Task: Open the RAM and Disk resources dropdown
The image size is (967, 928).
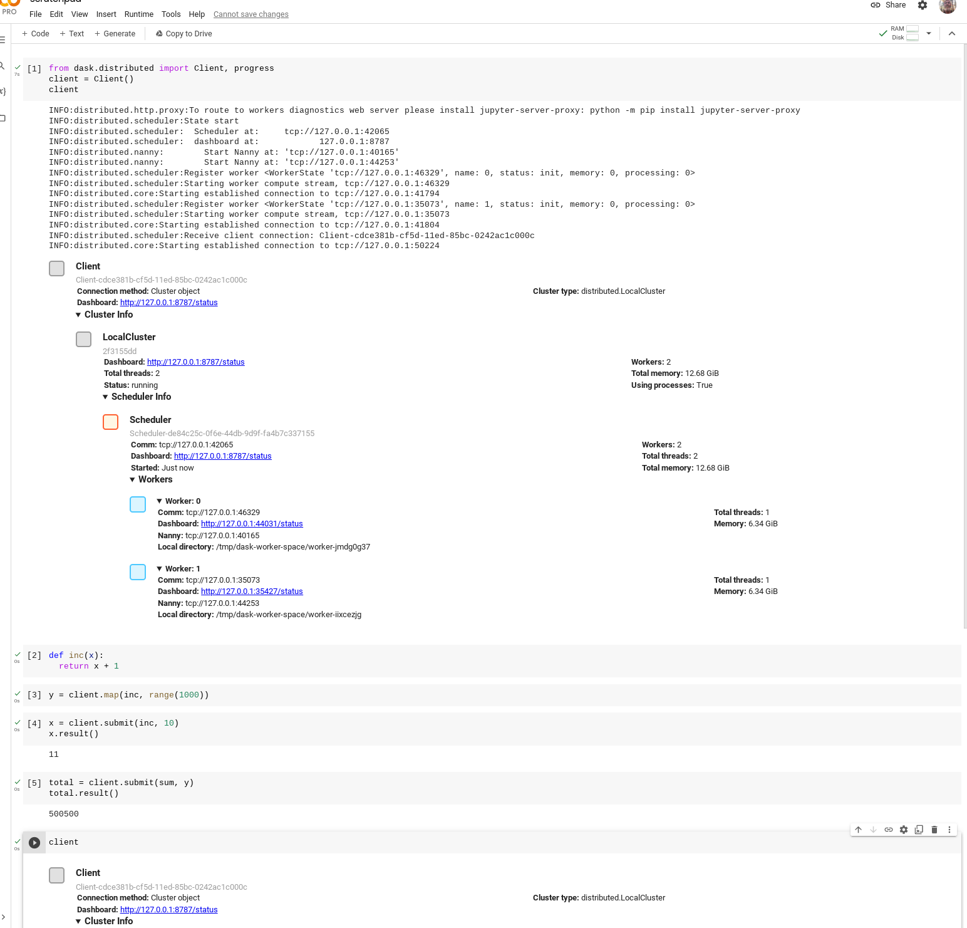Action: (x=929, y=33)
